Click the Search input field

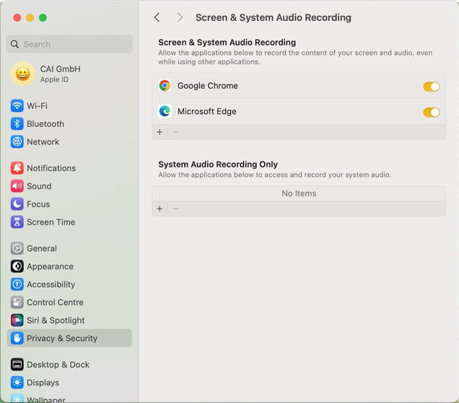(x=69, y=44)
